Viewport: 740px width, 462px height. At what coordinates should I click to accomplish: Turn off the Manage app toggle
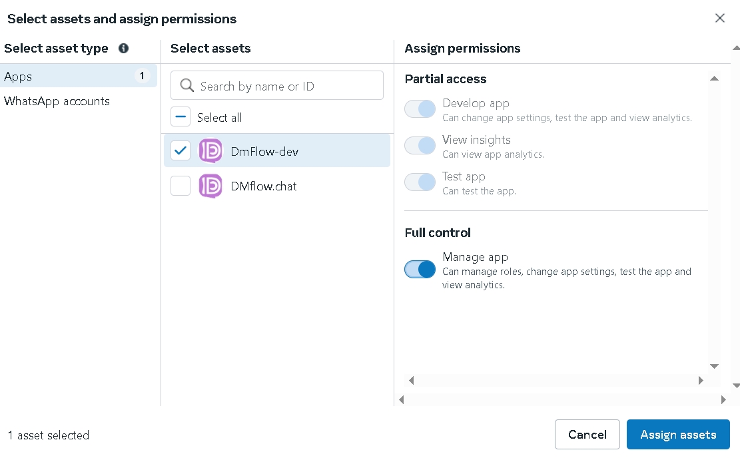420,270
